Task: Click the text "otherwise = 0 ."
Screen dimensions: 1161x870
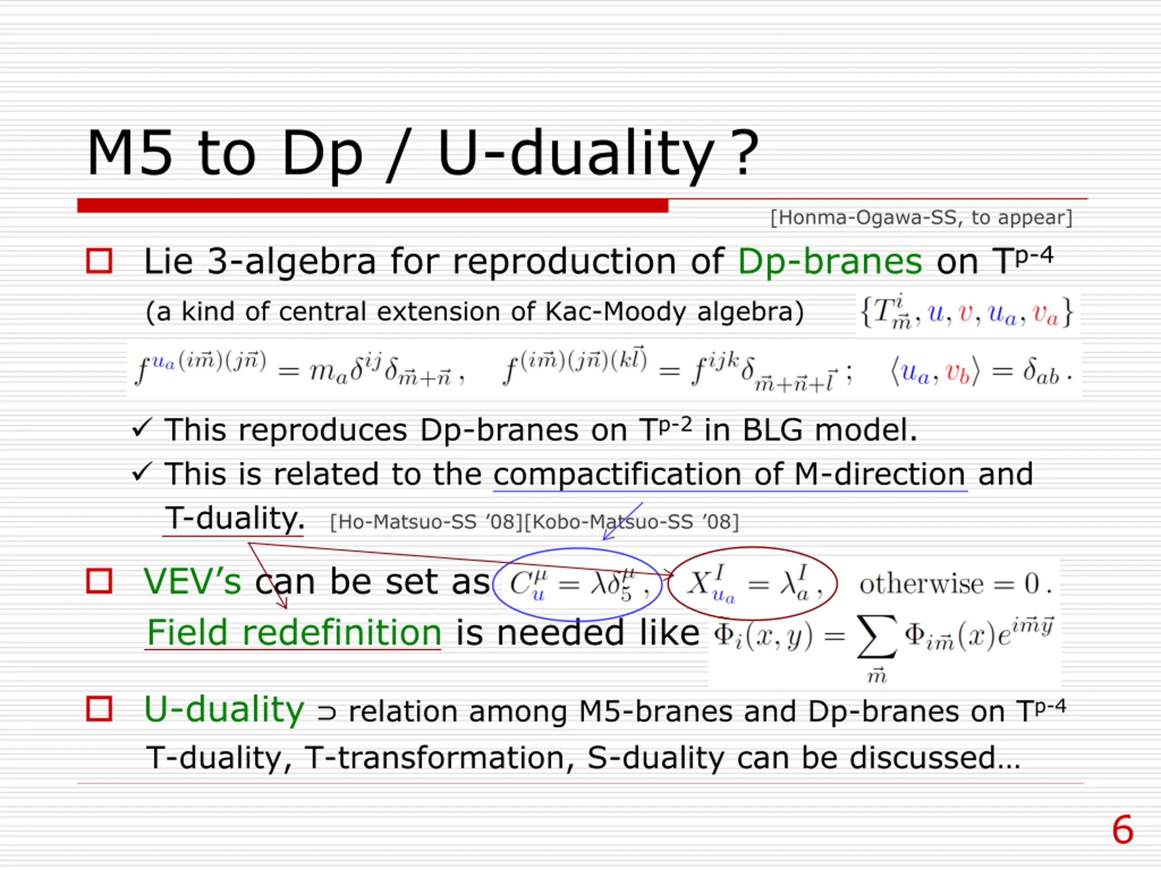Action: point(955,583)
